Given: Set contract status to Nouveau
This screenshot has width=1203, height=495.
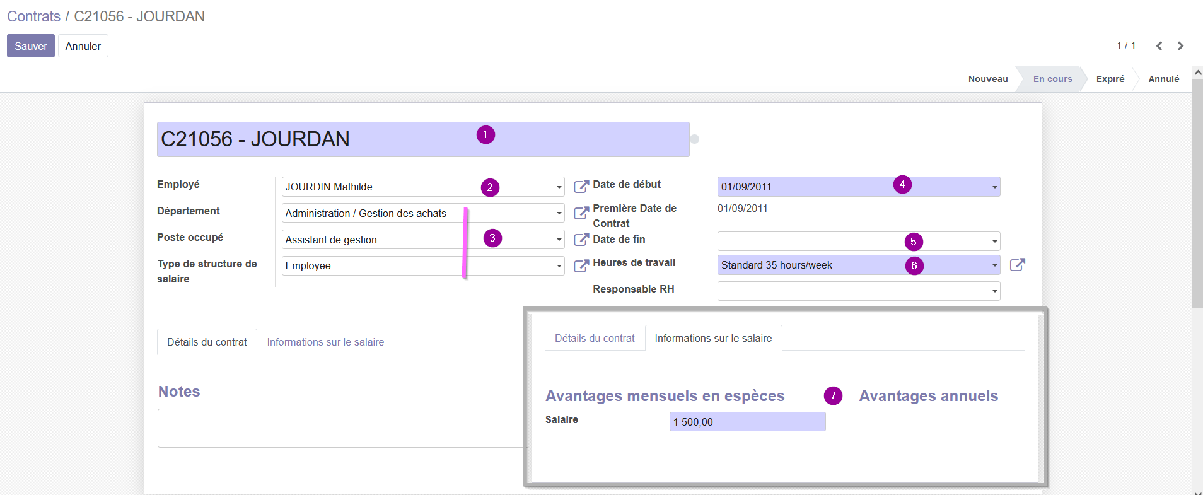Looking at the screenshot, I should coord(987,79).
